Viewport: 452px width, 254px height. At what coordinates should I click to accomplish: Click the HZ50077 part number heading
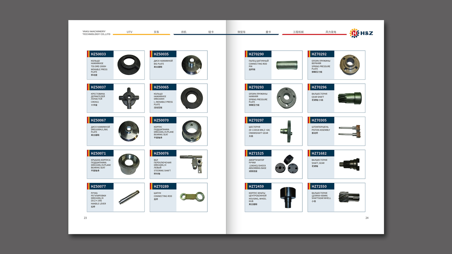pyautogui.click(x=98, y=186)
